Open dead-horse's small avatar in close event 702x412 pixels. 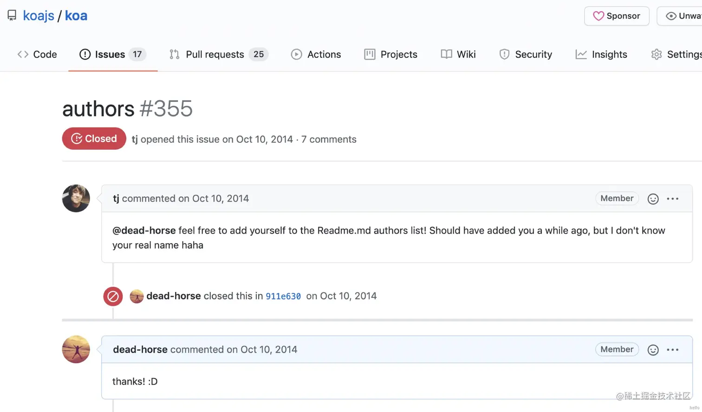pos(136,296)
